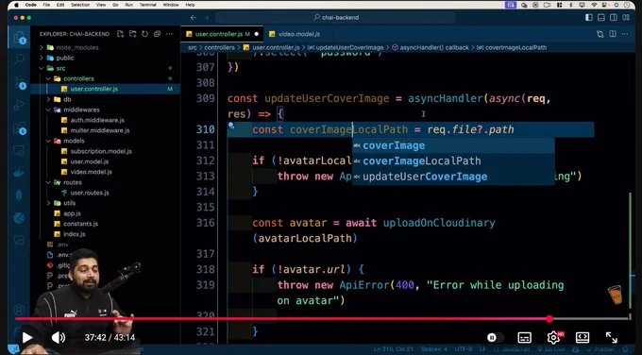Collapse all folders in Explorer
This screenshot has height=355, width=642.
(158, 34)
